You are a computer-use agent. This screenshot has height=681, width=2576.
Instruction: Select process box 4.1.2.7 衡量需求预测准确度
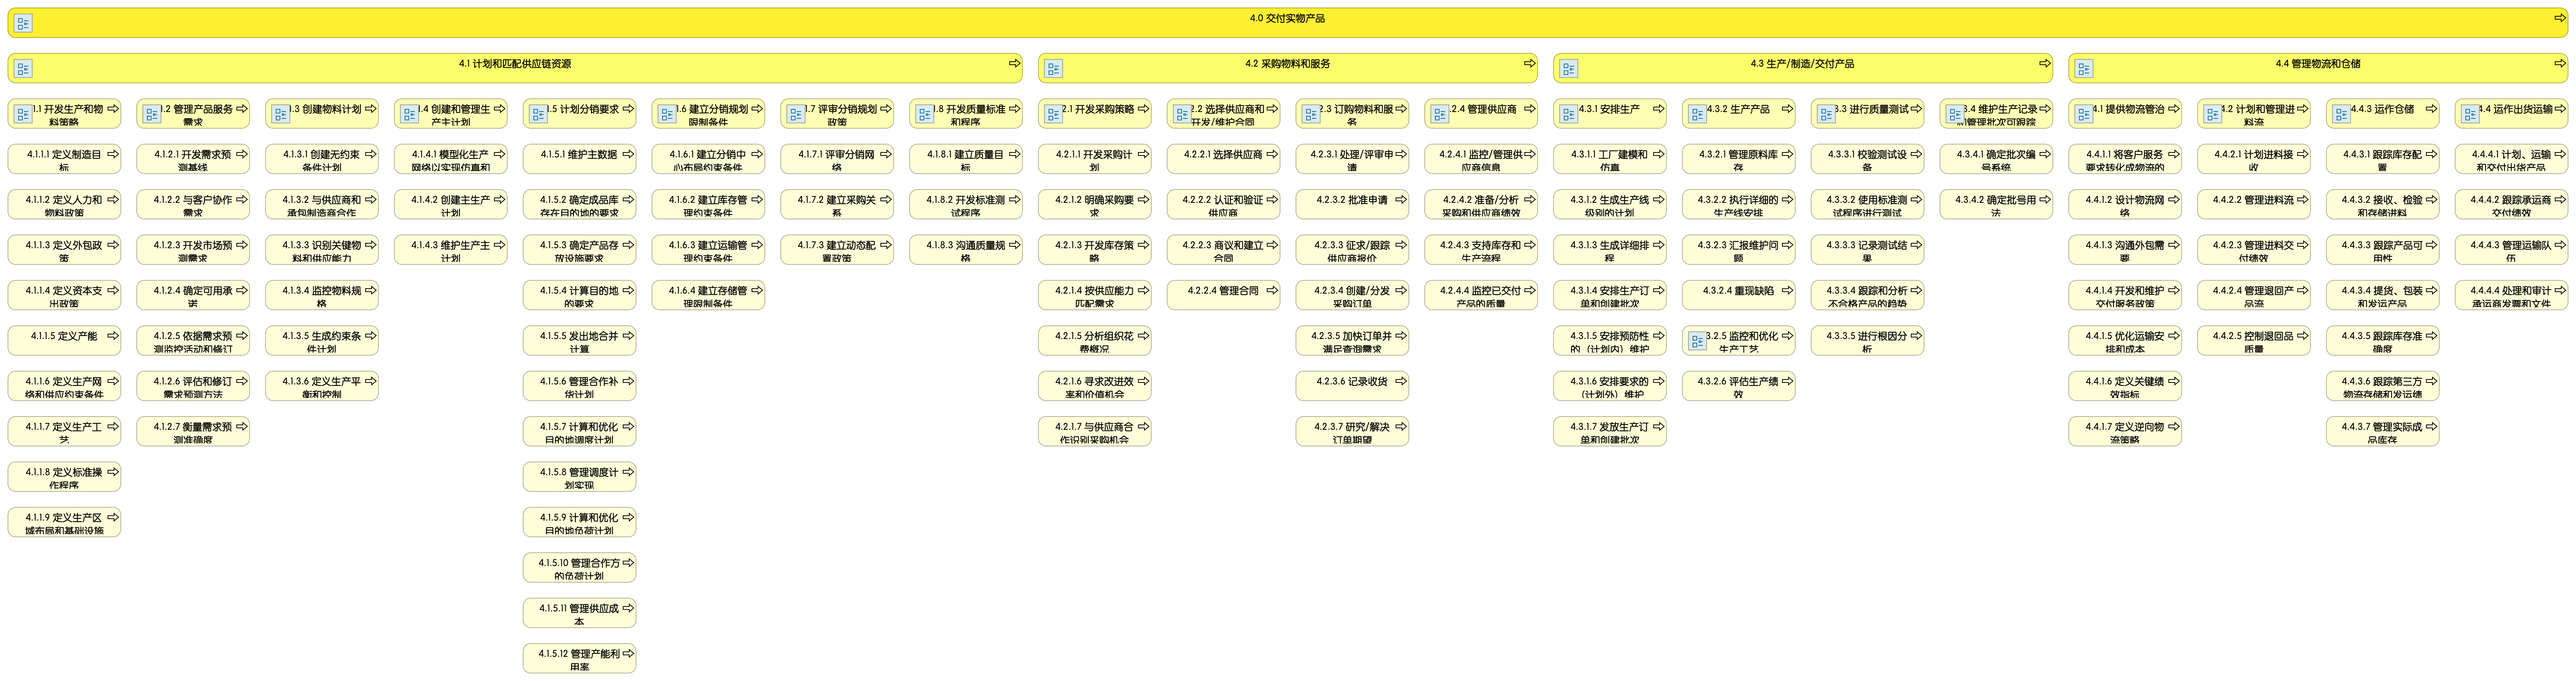click(x=193, y=431)
